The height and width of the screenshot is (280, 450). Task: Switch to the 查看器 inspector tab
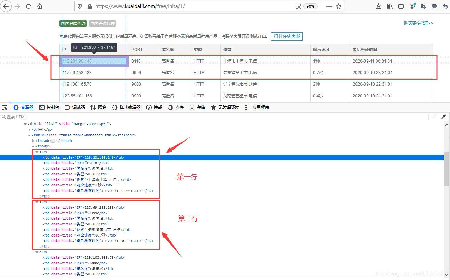(x=24, y=107)
